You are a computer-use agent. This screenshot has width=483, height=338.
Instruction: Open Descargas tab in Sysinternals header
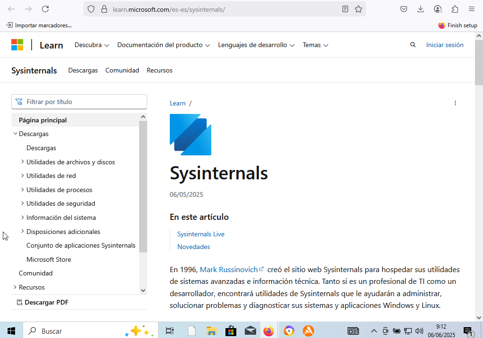pyautogui.click(x=83, y=71)
